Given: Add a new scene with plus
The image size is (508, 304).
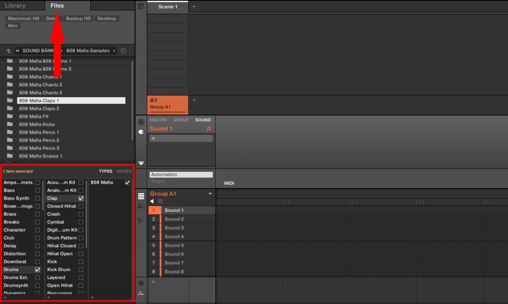Looking at the screenshot, I should 194,6.
